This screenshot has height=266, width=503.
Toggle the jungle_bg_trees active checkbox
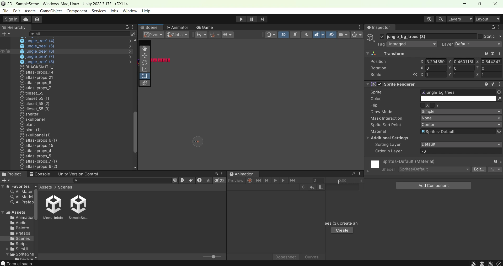tap(382, 36)
